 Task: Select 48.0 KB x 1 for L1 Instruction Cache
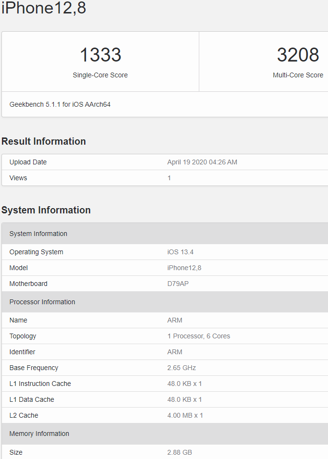coord(184,384)
